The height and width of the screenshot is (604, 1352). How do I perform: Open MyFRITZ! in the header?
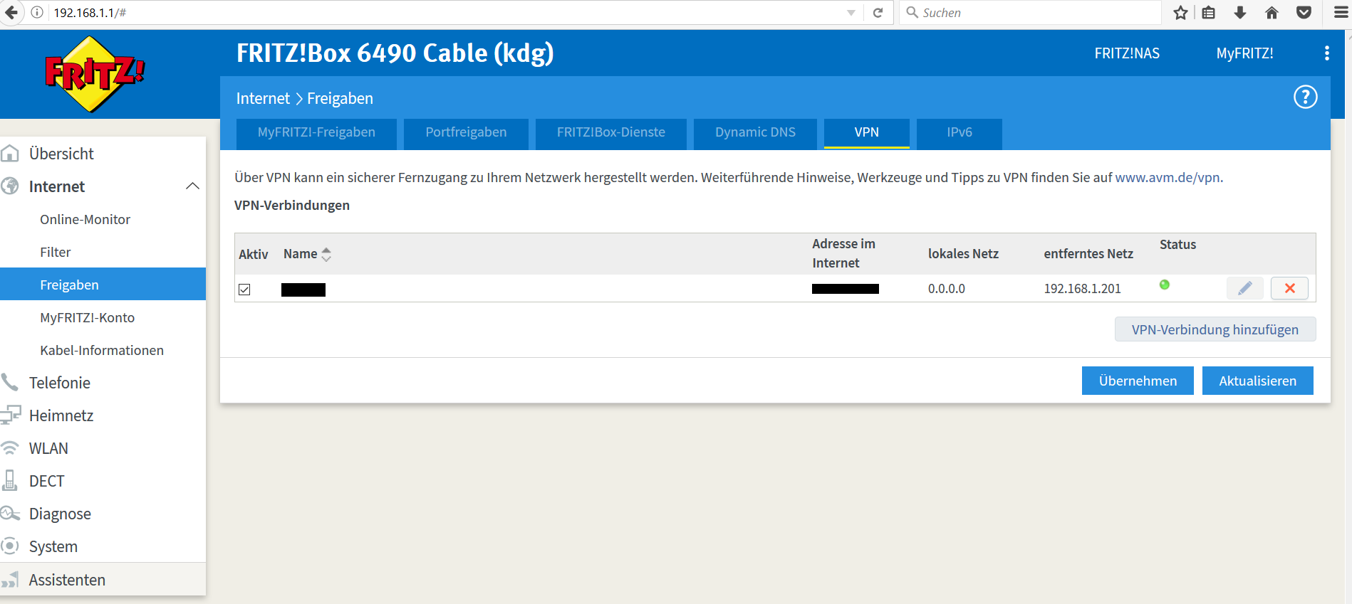(1244, 53)
